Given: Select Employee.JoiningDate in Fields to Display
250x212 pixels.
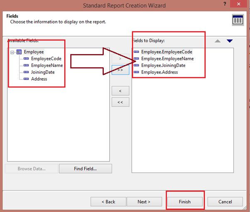Looking at the screenshot, I should (163, 65).
